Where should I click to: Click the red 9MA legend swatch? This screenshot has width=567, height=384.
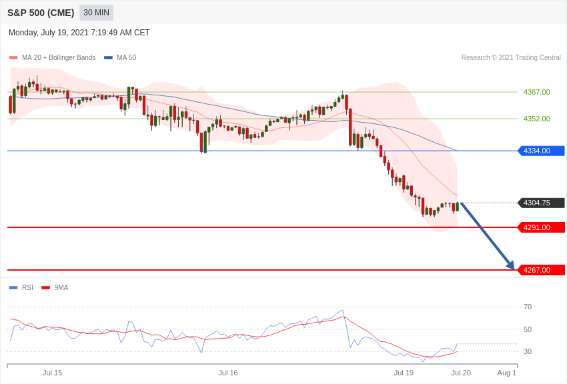(x=45, y=288)
